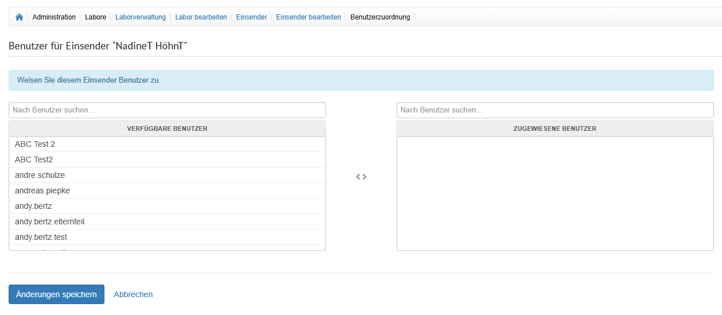Click the home icon in breadcrumb
This screenshot has height=315, width=722.
tap(20, 17)
